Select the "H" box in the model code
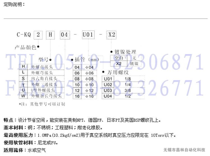The width and height of the screenshot is (210, 156). [x=51, y=35]
